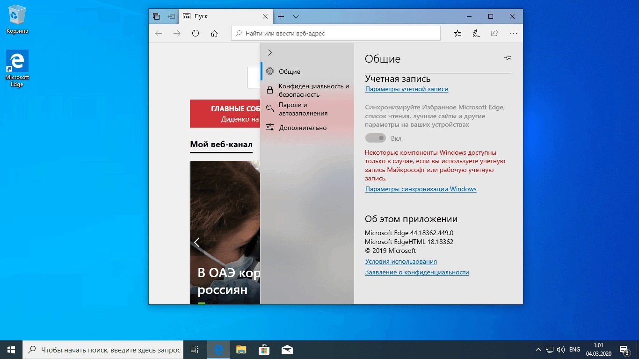This screenshot has height=359, width=639.
Task: Switch ENG input language indicator
Action: click(574, 350)
